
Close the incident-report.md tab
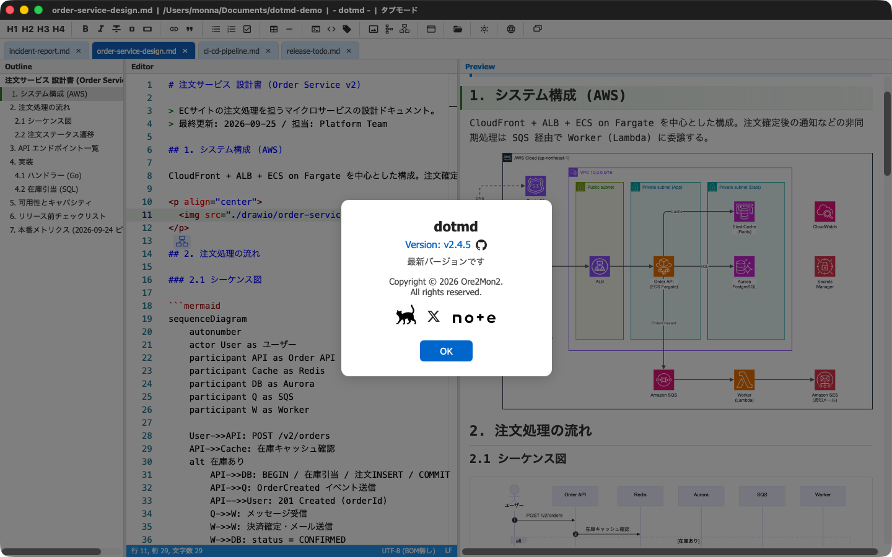tap(79, 51)
